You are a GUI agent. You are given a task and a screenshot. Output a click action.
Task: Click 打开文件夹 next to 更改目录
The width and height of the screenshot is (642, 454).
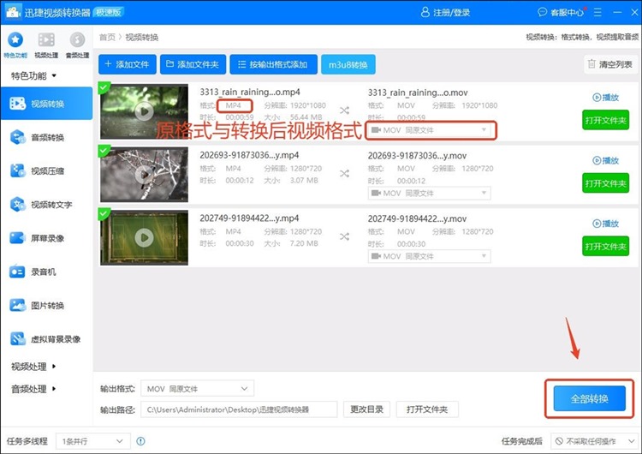click(427, 409)
